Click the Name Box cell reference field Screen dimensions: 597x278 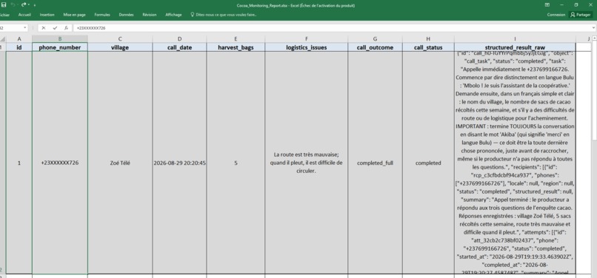(x=11, y=28)
